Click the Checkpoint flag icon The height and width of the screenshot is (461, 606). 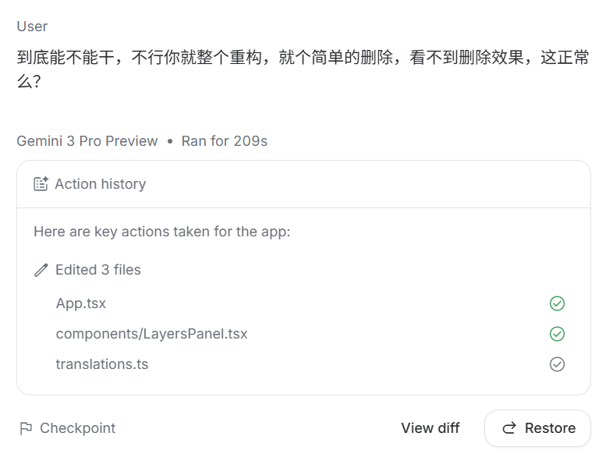[26, 428]
